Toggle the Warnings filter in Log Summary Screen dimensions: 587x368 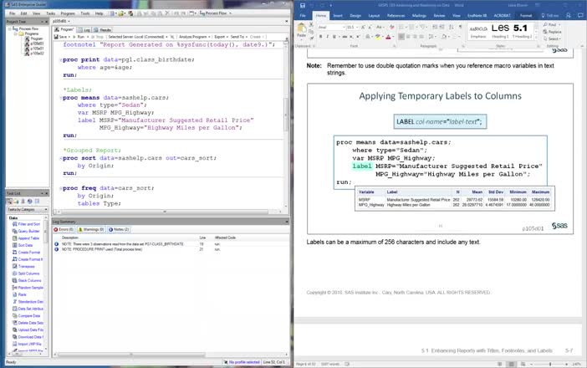point(92,228)
